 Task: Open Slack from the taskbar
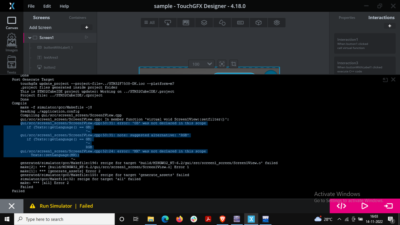click(x=194, y=219)
